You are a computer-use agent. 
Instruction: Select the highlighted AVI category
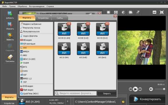(x=36, y=48)
